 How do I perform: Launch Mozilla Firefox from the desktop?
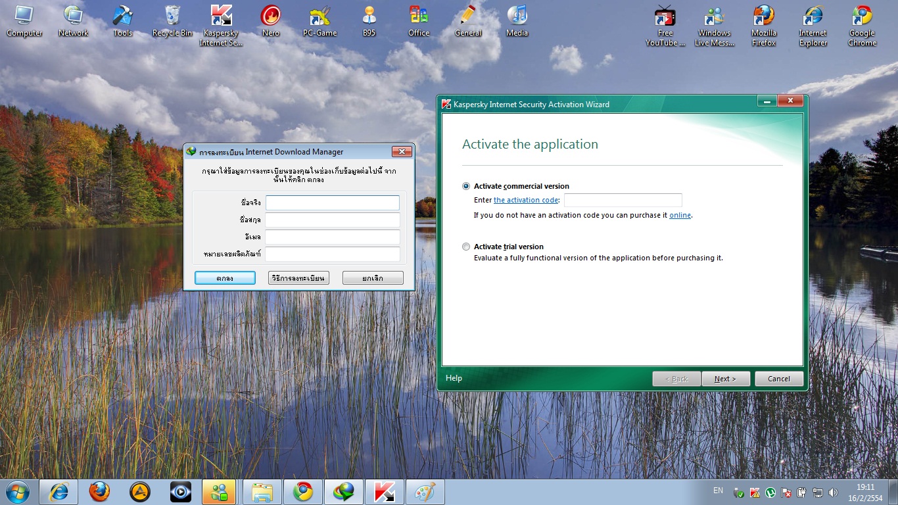pyautogui.click(x=764, y=26)
